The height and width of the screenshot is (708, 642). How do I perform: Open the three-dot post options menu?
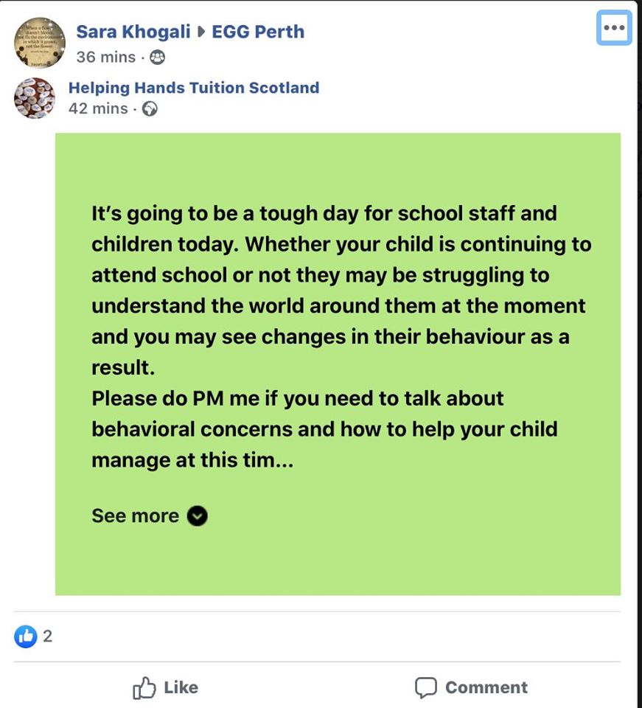613,28
